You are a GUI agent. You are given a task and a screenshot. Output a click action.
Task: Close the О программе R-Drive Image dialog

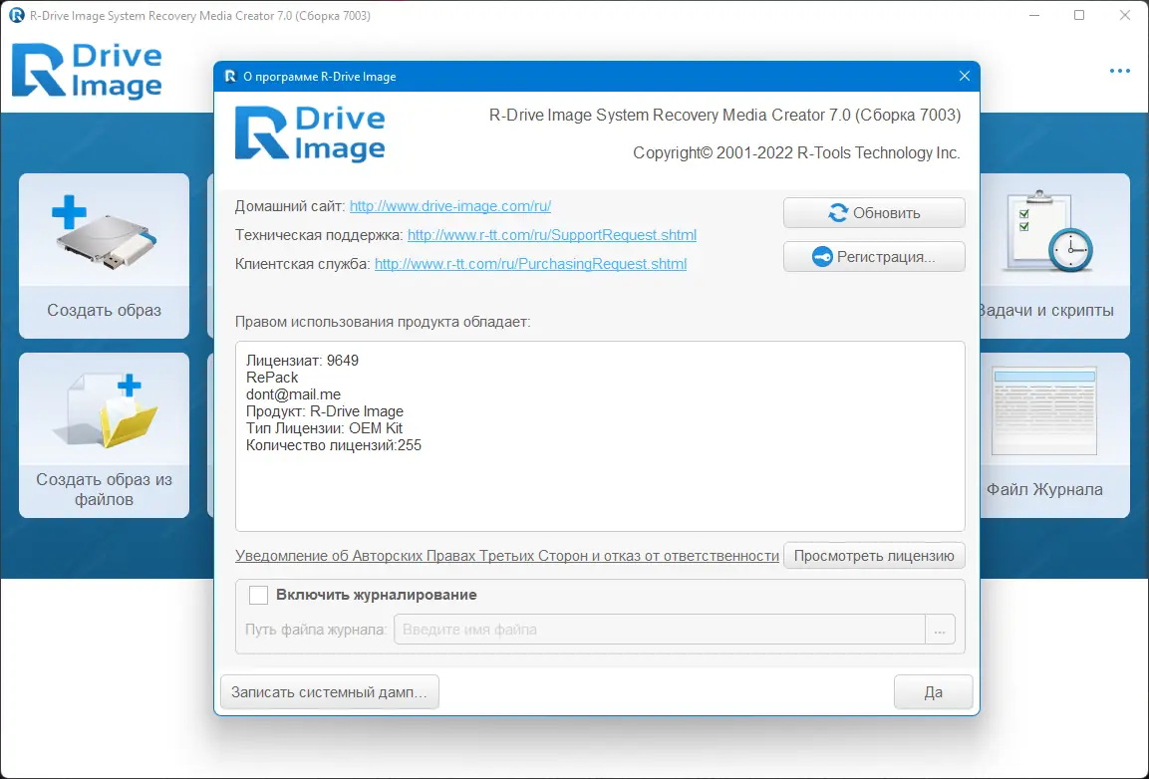965,77
